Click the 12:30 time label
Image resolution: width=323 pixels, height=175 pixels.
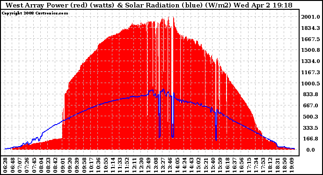point(141,165)
